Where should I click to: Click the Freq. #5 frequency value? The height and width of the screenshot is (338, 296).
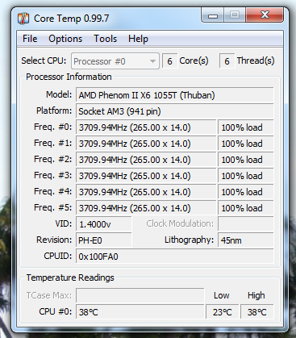click(x=146, y=208)
